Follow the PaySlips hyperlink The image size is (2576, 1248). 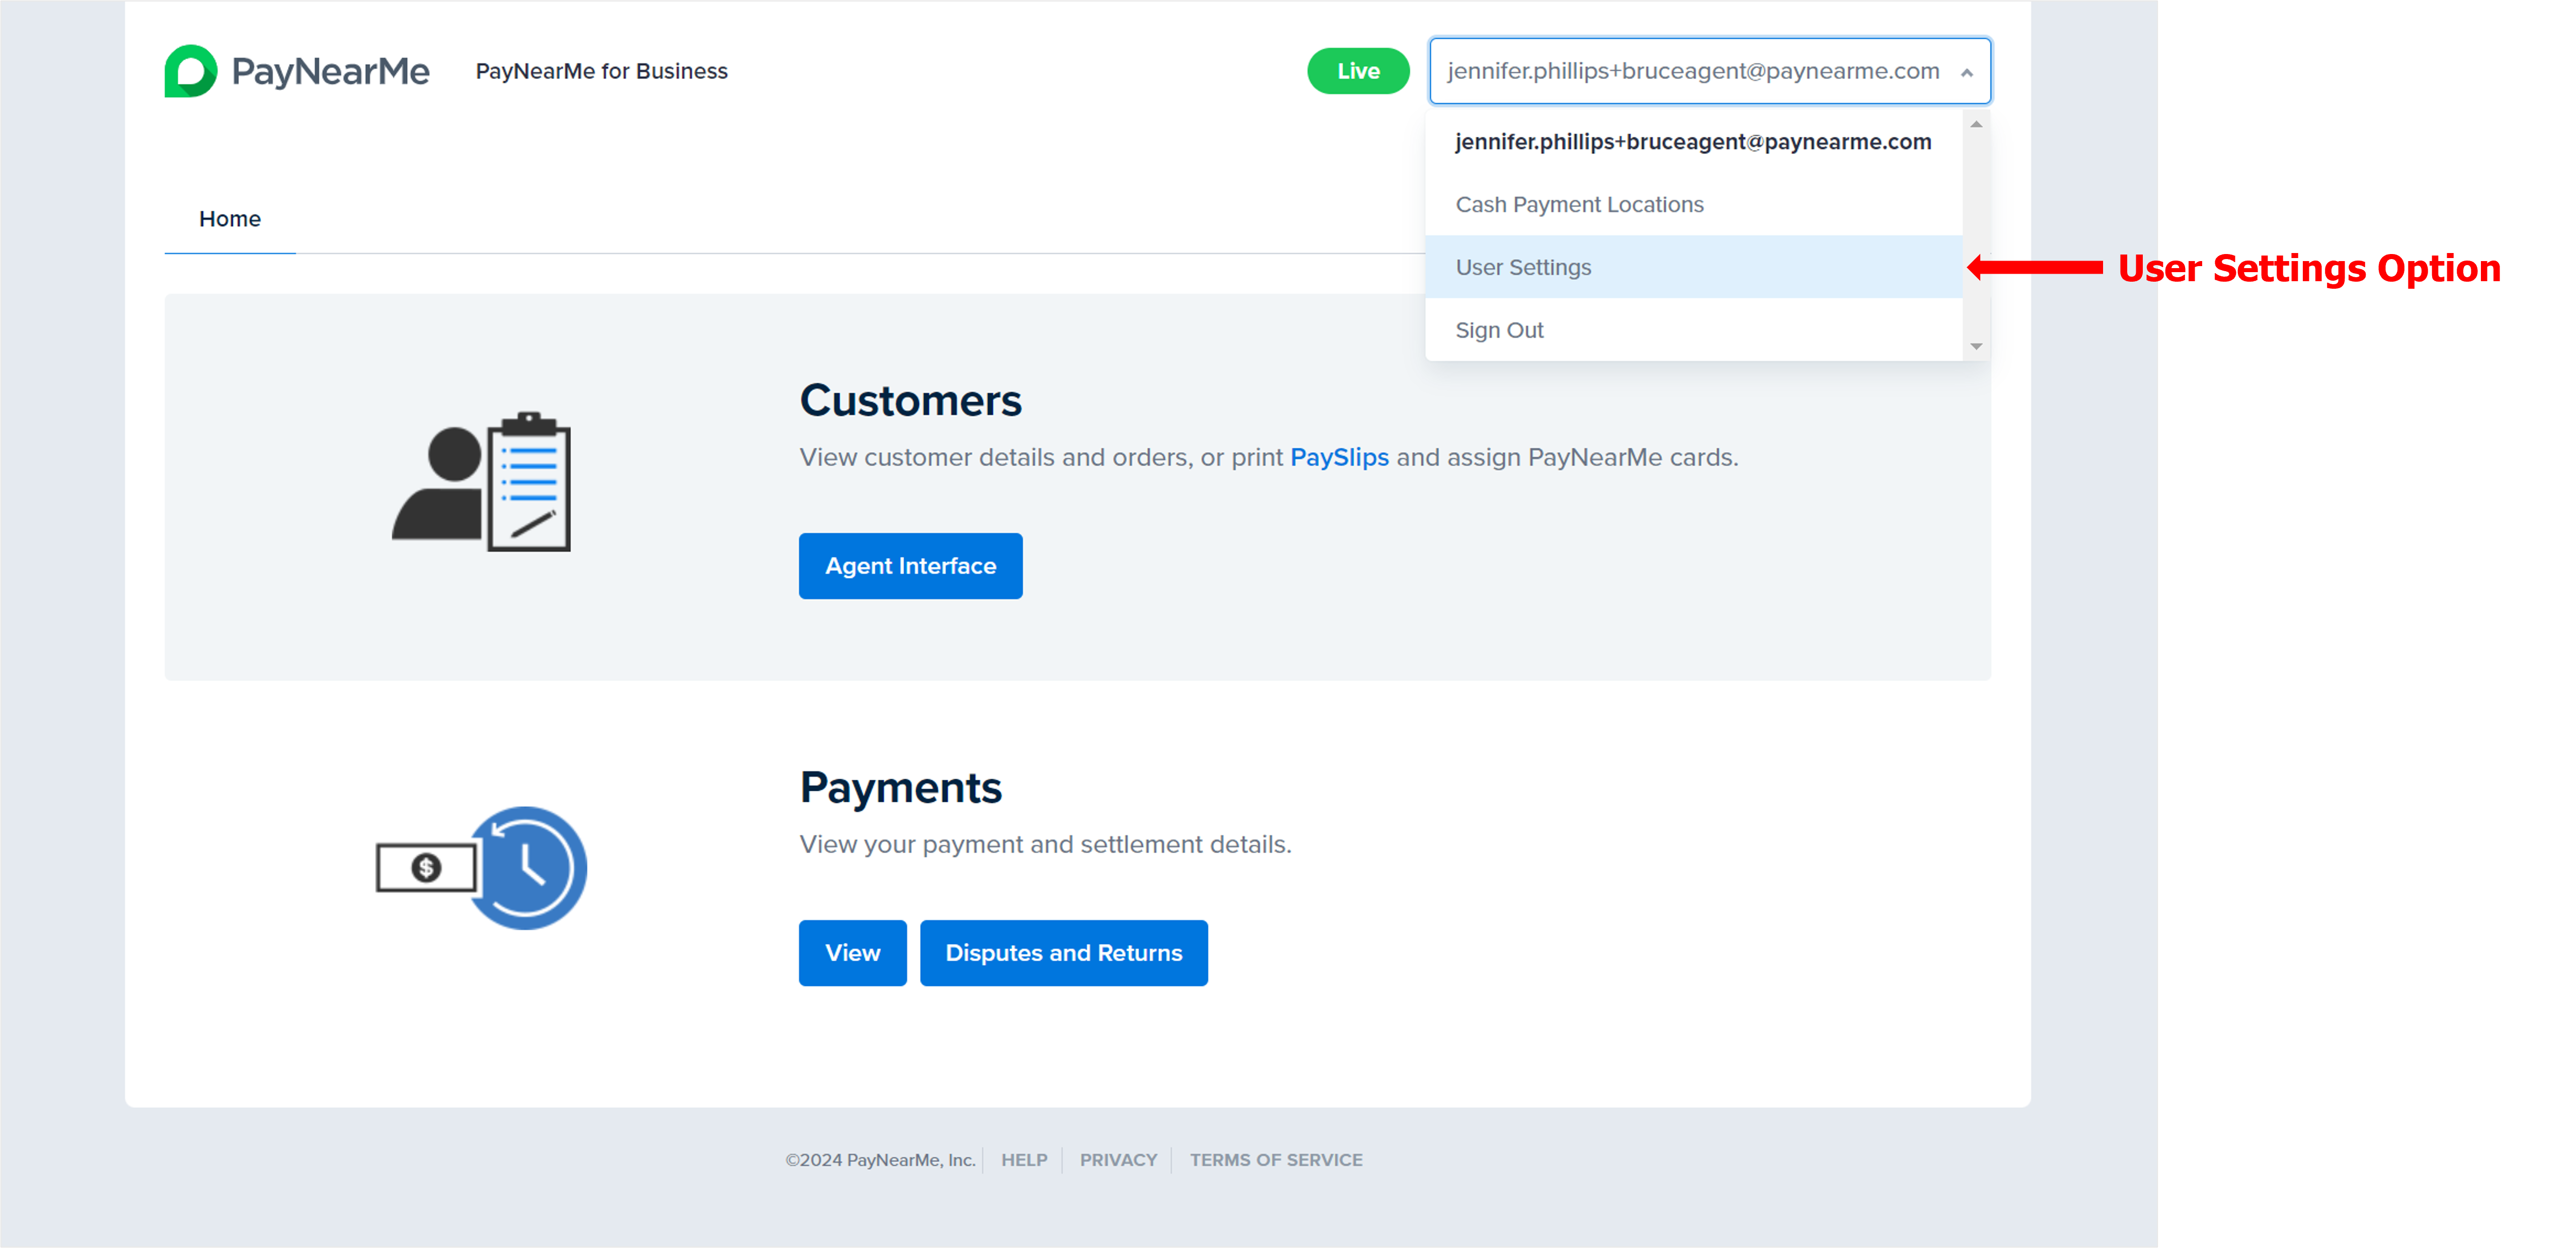click(x=1338, y=457)
